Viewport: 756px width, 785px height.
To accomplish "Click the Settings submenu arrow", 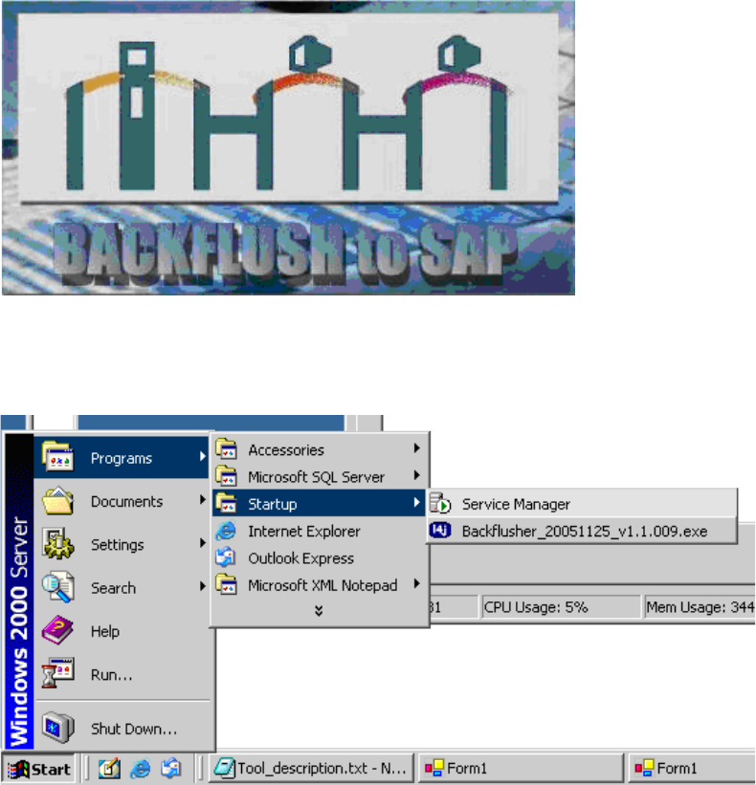I will tap(203, 543).
